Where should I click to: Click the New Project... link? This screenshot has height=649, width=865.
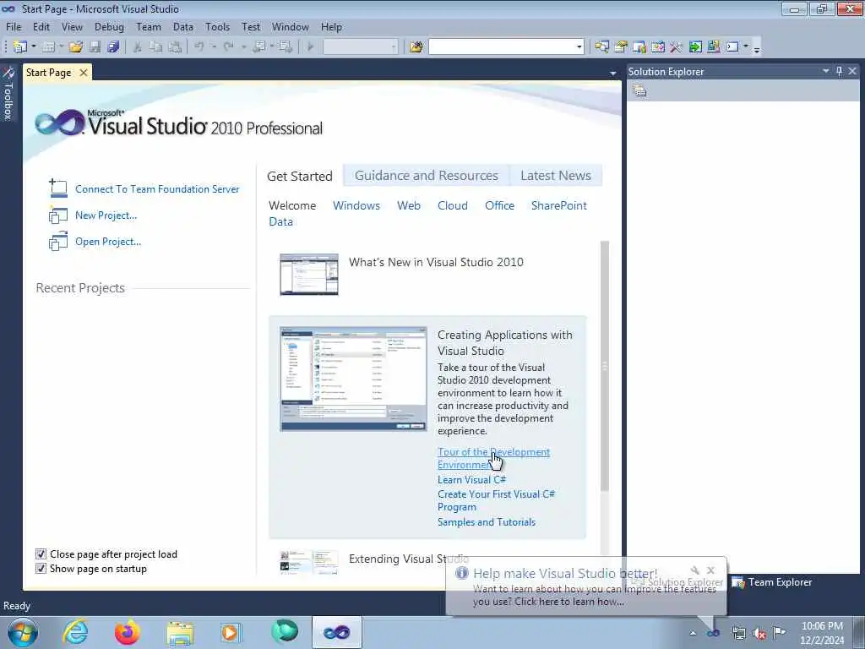(x=106, y=215)
